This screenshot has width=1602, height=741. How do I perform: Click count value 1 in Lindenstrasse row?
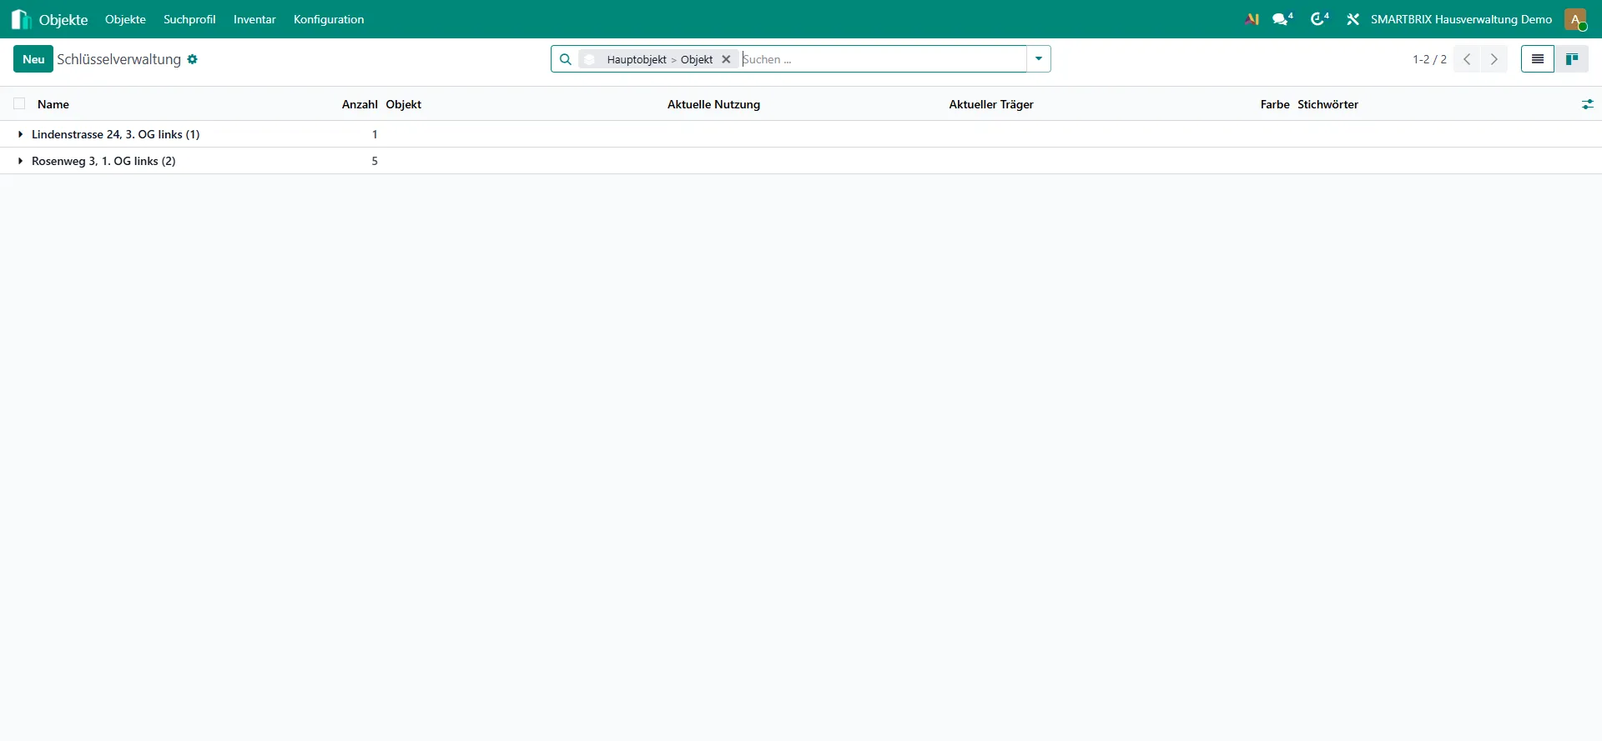click(375, 134)
